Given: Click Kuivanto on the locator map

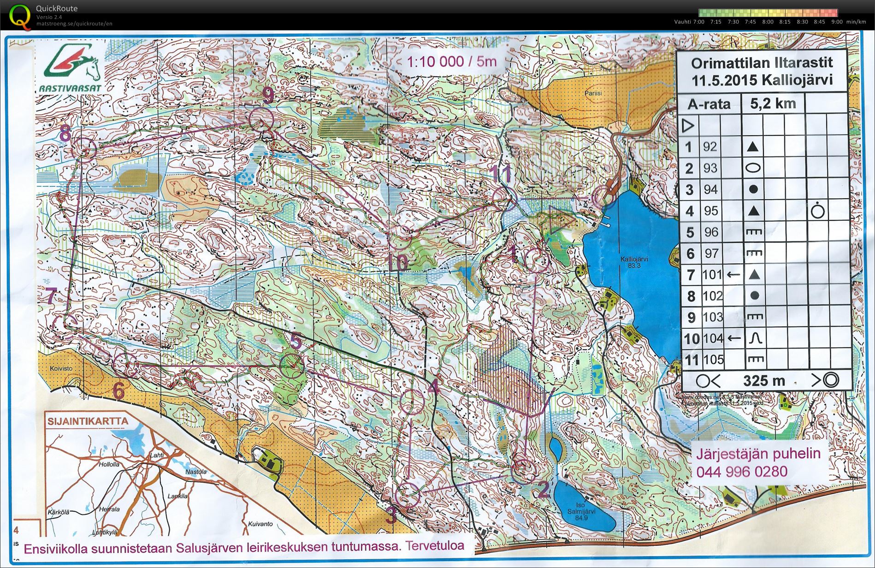Looking at the screenshot, I should click(x=260, y=524).
